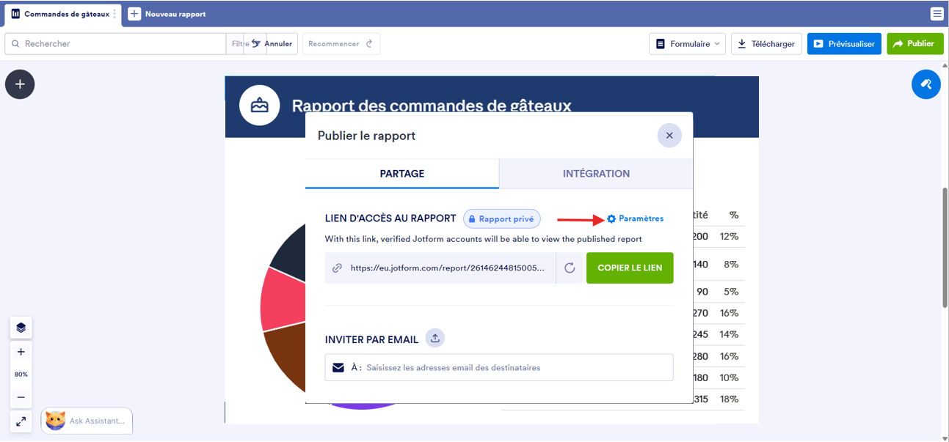Click the Rapport privé badge
The width and height of the screenshot is (949, 442).
coord(502,218)
